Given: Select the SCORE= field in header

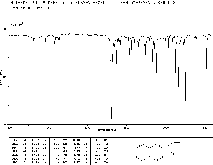Looking at the screenshot, I should click(x=57, y=3).
